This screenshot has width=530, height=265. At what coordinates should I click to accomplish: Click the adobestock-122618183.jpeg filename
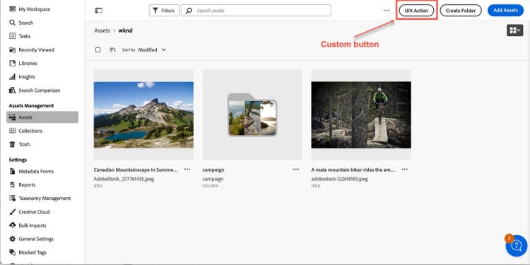(x=340, y=179)
